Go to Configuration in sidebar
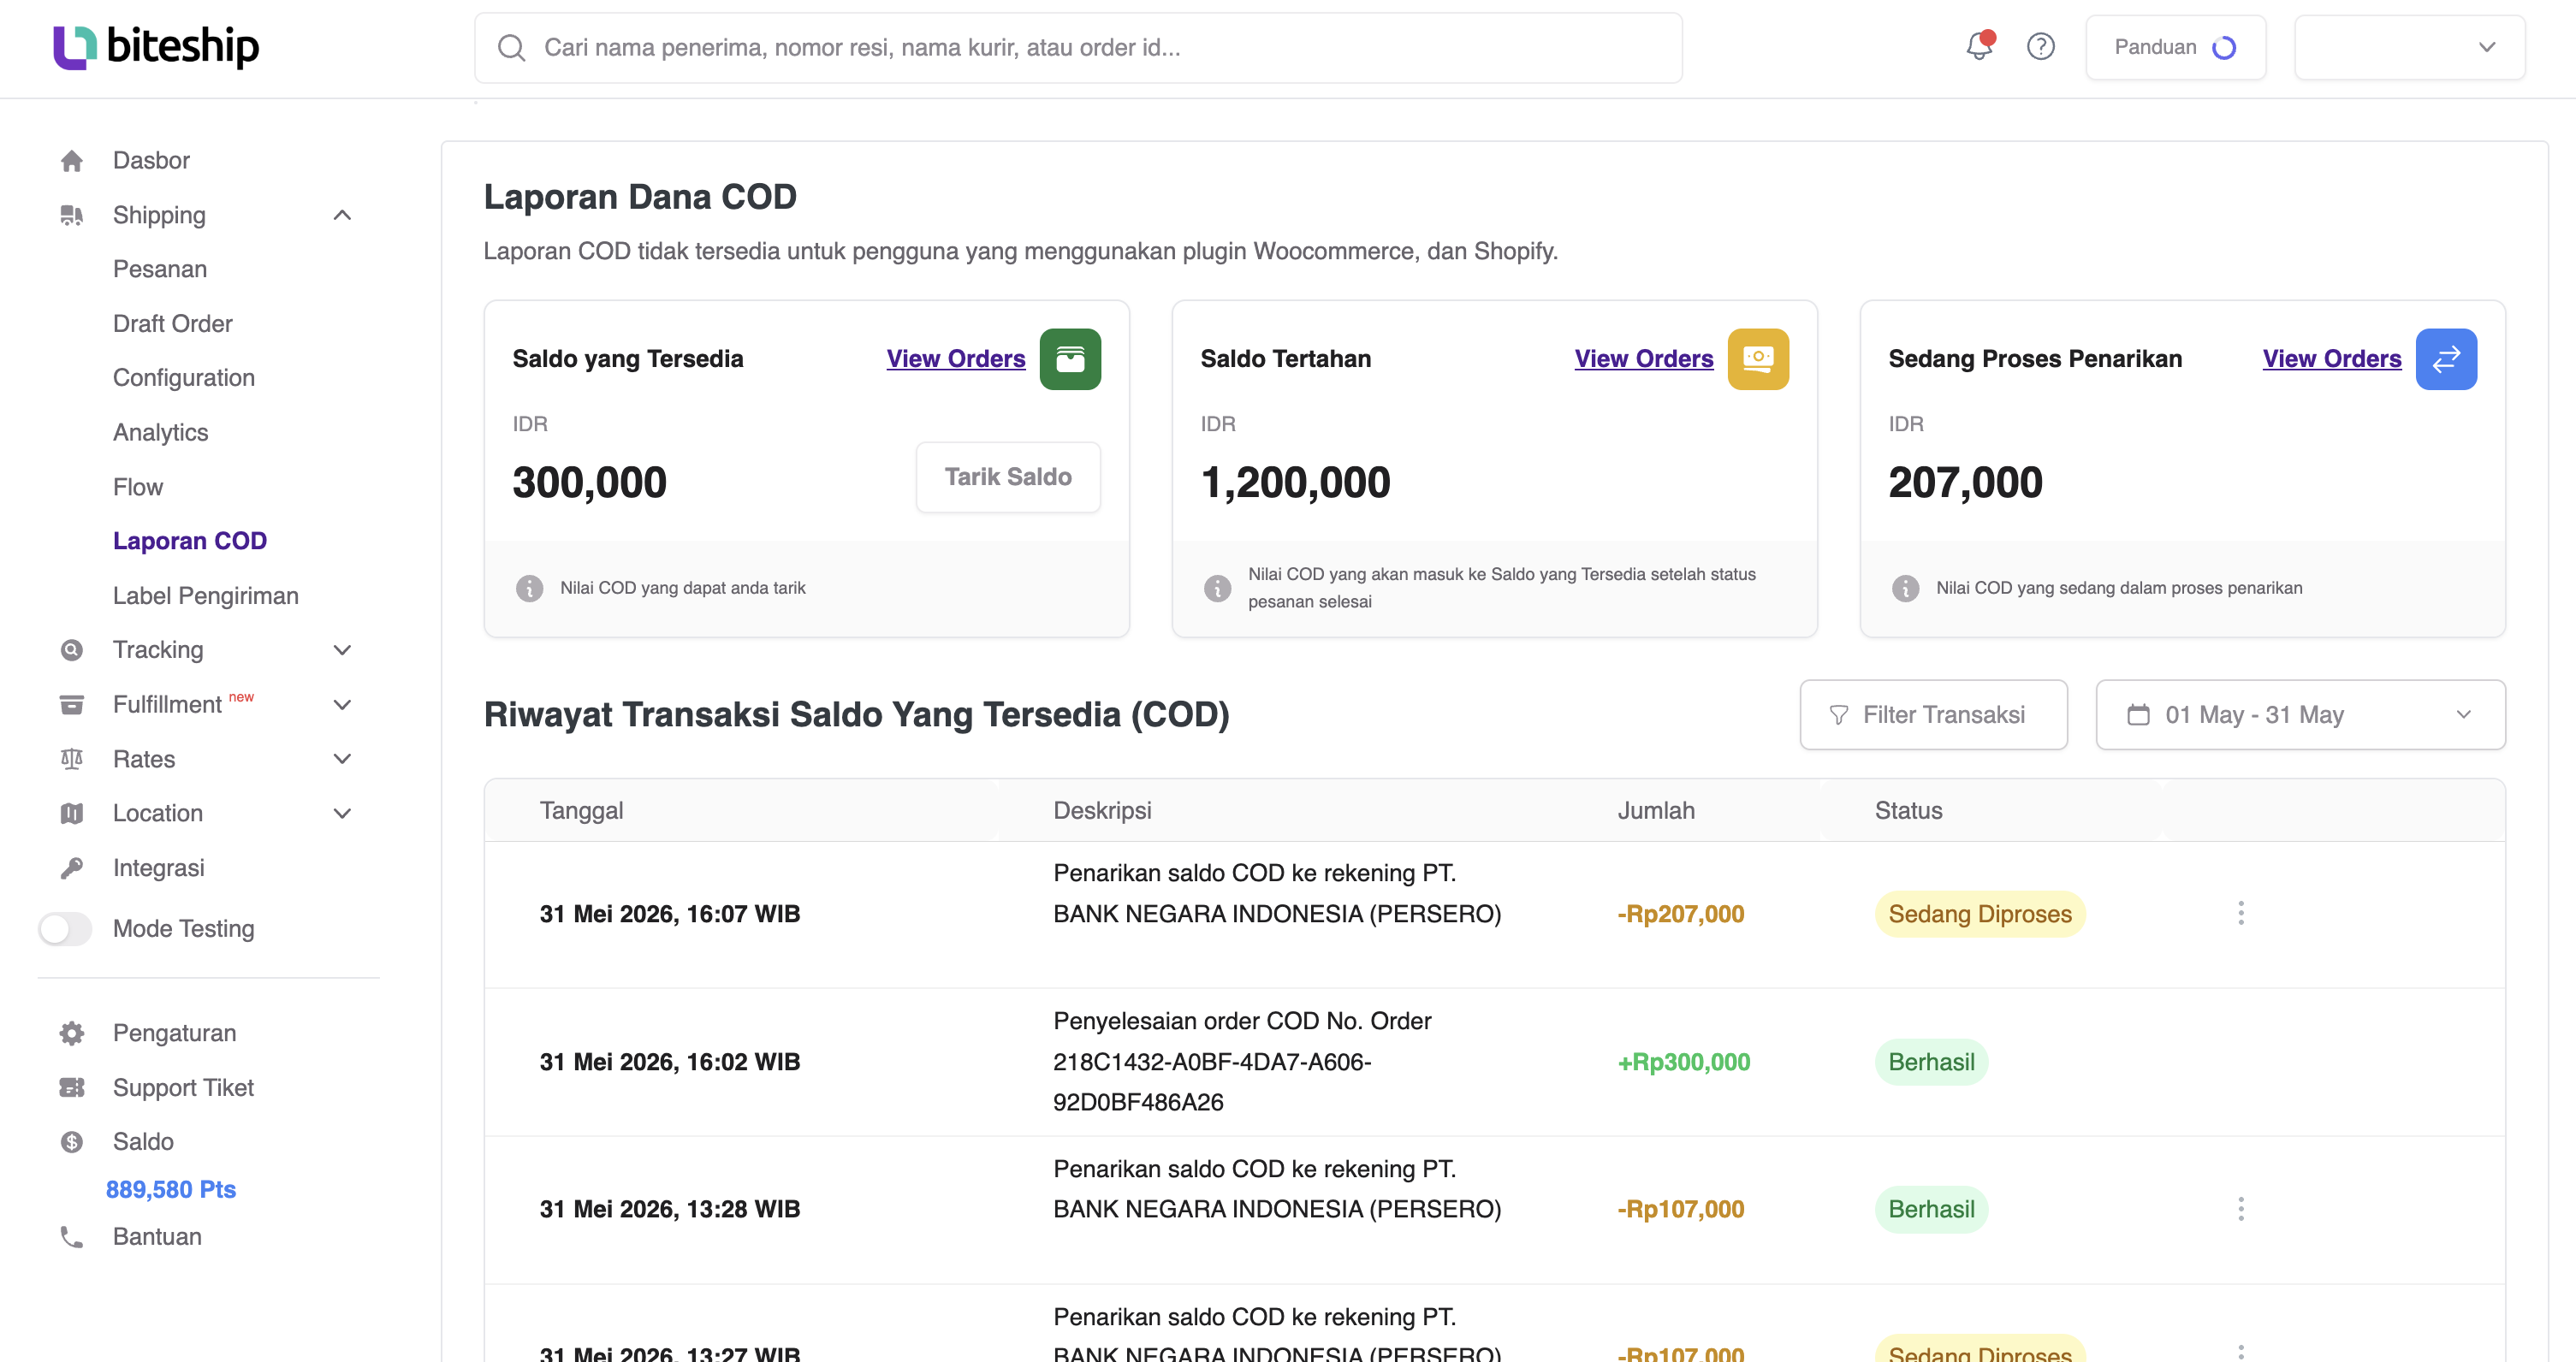Image resolution: width=2576 pixels, height=1362 pixels. click(184, 378)
